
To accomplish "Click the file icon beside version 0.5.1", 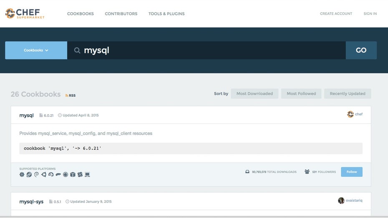I will tap(51, 201).
